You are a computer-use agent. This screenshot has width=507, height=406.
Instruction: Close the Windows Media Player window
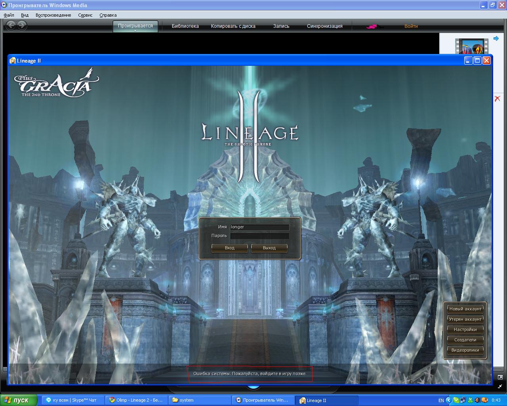(502, 5)
